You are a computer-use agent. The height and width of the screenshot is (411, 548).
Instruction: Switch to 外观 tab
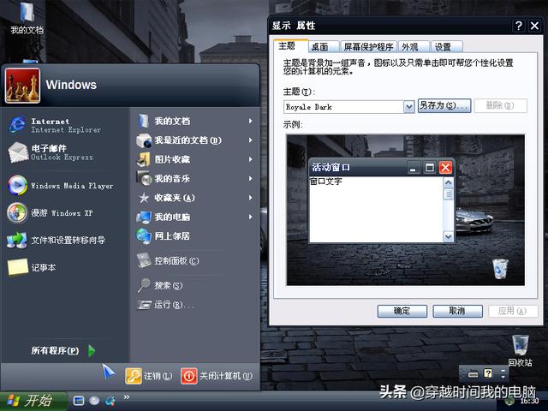click(x=414, y=47)
